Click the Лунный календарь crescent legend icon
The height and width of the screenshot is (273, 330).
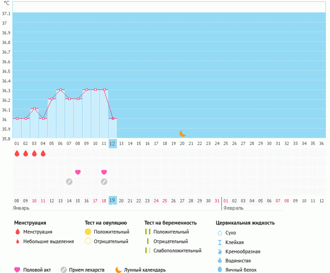[x=119, y=270]
